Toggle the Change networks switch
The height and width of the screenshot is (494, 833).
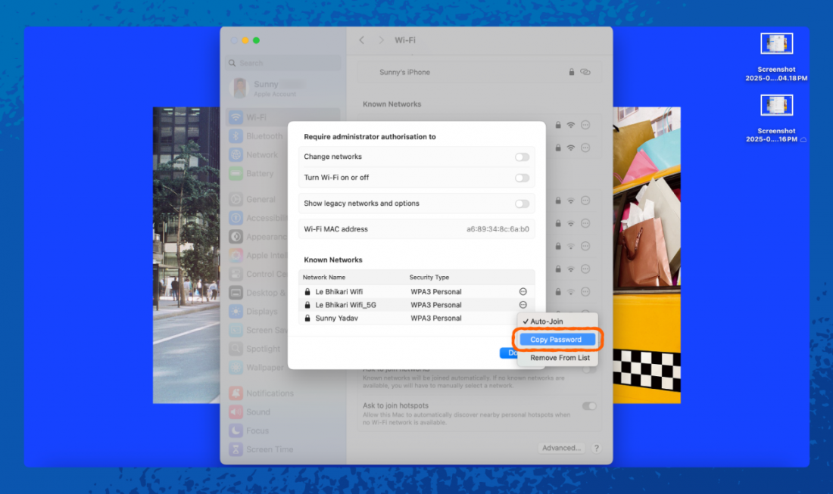[x=522, y=157]
